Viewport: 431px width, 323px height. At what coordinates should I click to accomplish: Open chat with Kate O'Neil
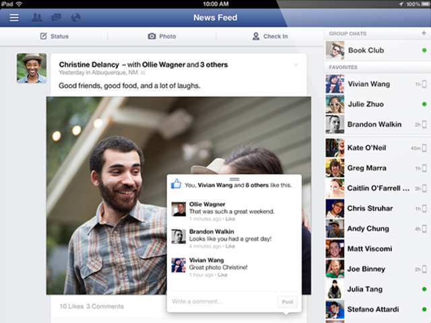pyautogui.click(x=377, y=148)
